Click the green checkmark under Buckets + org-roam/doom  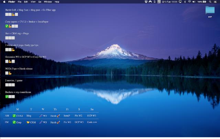pos(7,96)
